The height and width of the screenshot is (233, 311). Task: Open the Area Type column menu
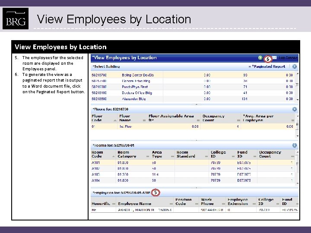coord(172,156)
